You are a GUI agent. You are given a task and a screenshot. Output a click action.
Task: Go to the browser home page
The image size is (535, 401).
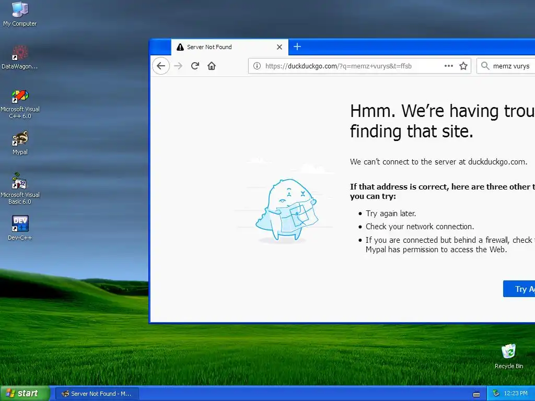click(x=212, y=66)
